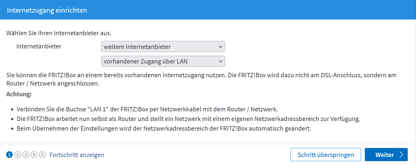The image size is (416, 165).
Task: Click the bullet about connecting "LAN 1" socket
Action: tap(147, 109)
